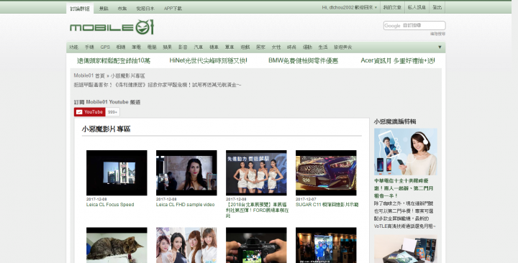Open the 汽車 category

199,47
